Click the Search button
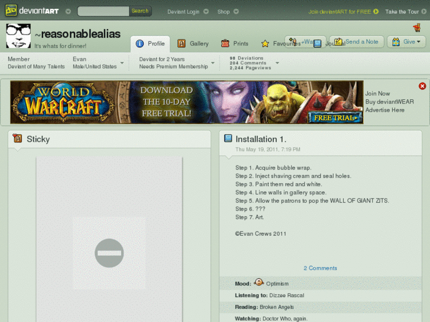This screenshot has height=322, width=430. [140, 11]
